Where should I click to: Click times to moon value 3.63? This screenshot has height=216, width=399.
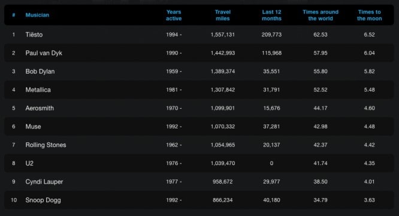coord(369,200)
